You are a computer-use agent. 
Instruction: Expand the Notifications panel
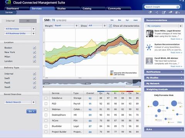[x=164, y=72]
